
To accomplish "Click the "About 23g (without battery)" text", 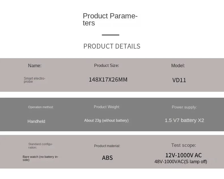I will point(106,121).
